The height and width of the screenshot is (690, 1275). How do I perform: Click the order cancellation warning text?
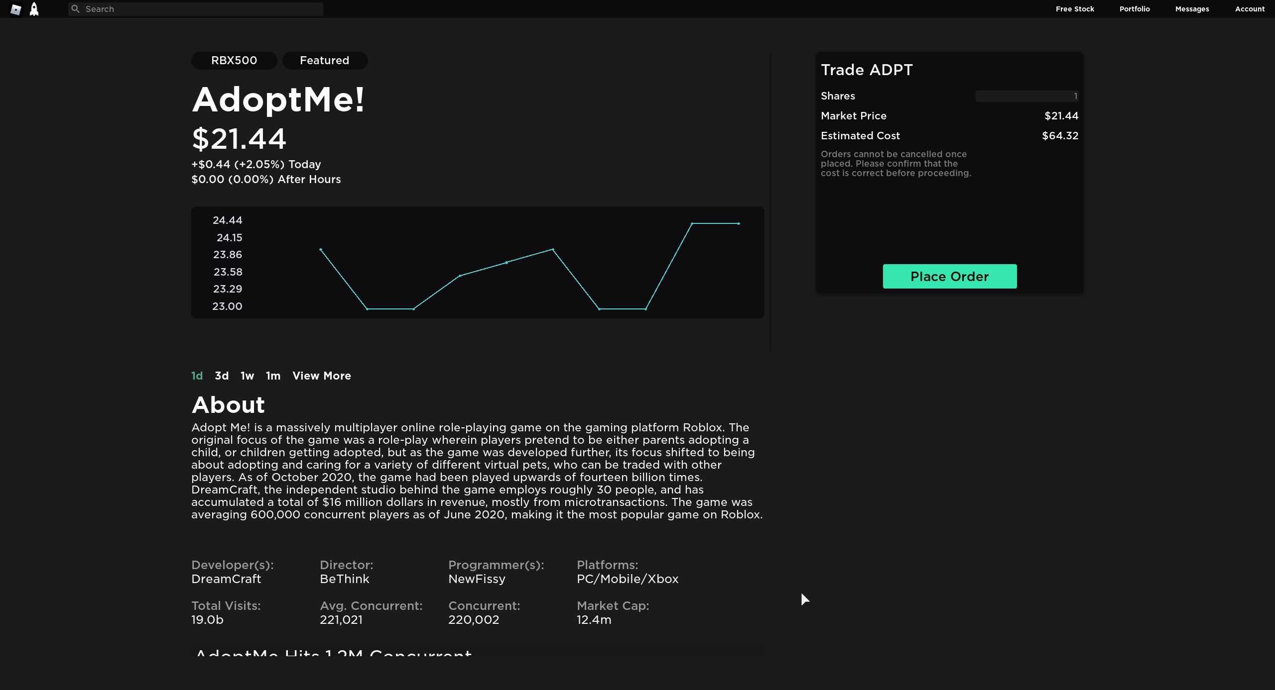coord(896,164)
